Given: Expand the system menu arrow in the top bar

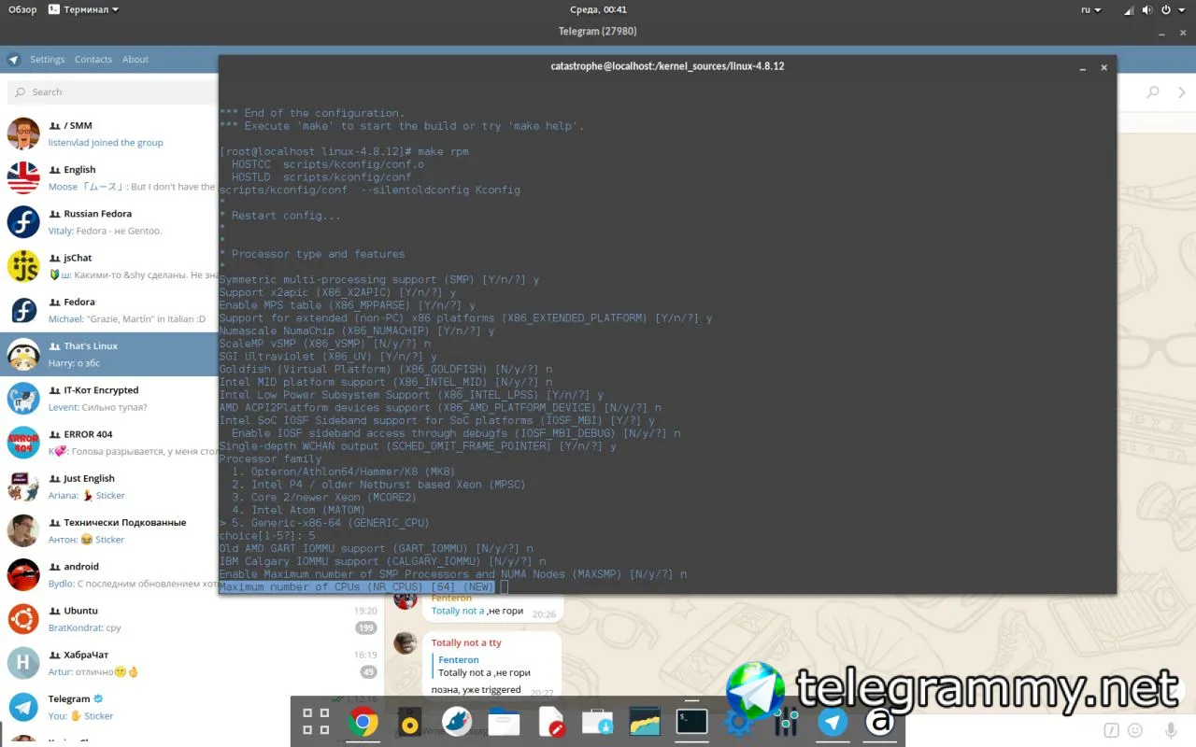Looking at the screenshot, I should tap(1183, 10).
